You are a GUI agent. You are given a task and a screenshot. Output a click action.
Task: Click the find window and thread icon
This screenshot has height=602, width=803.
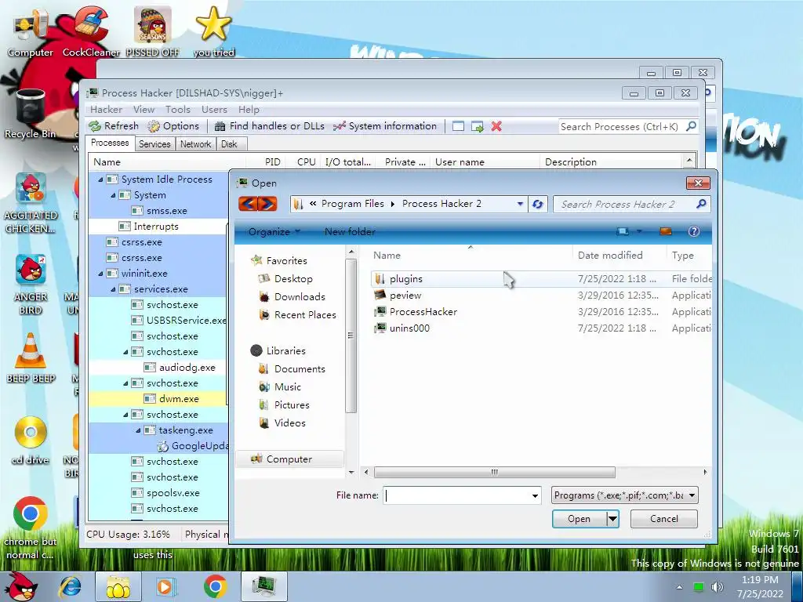478,126
